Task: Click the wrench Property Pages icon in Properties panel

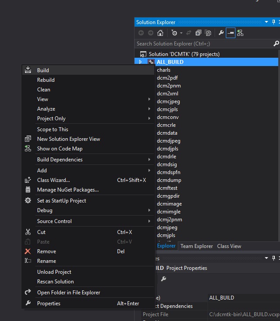Action: point(163,279)
